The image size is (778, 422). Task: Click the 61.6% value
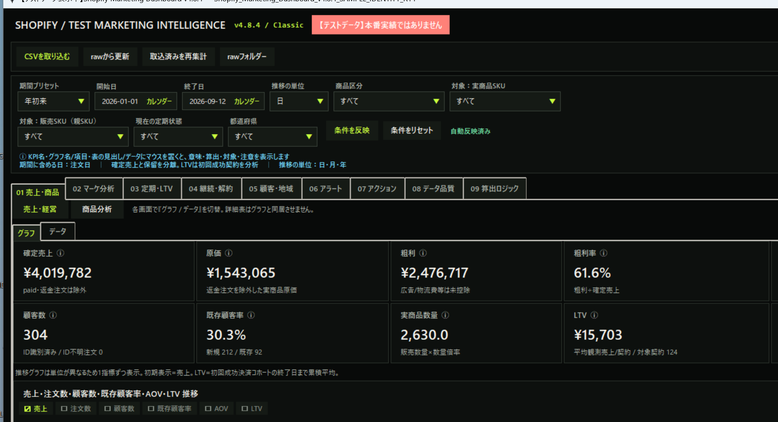tap(592, 273)
